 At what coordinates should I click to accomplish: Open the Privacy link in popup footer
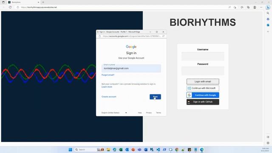pos(149,113)
